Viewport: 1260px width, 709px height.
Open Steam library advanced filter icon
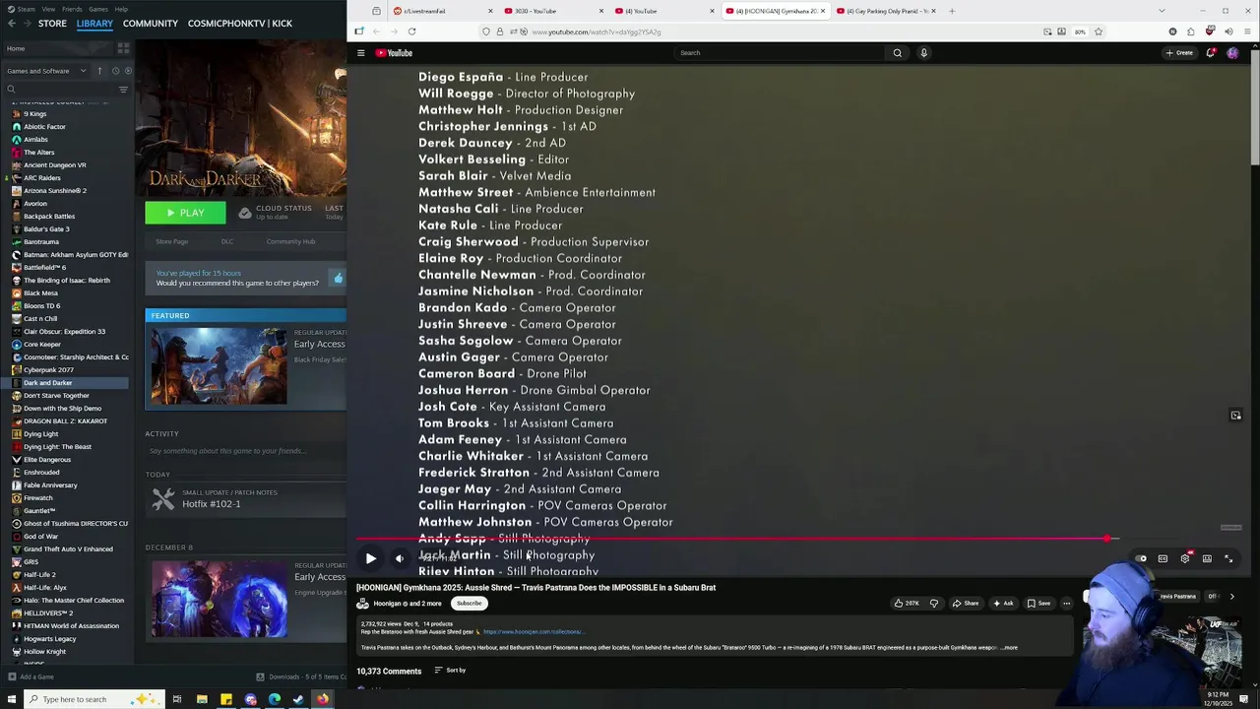pos(123,90)
